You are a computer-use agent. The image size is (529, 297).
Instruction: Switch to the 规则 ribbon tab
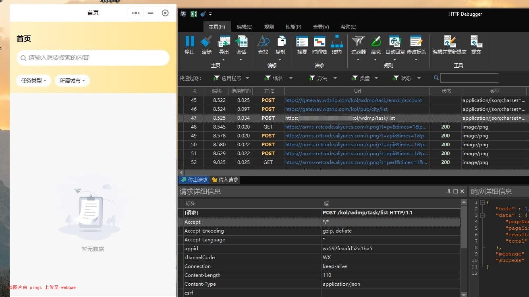pos(269,27)
